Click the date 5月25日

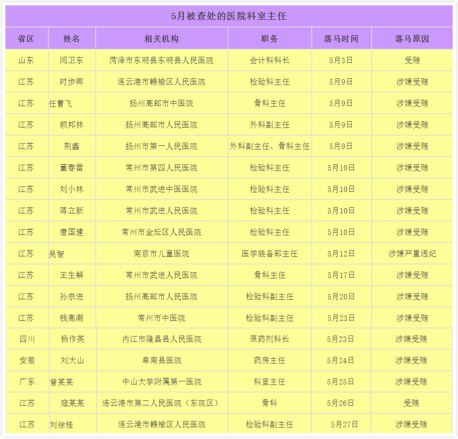click(x=340, y=382)
